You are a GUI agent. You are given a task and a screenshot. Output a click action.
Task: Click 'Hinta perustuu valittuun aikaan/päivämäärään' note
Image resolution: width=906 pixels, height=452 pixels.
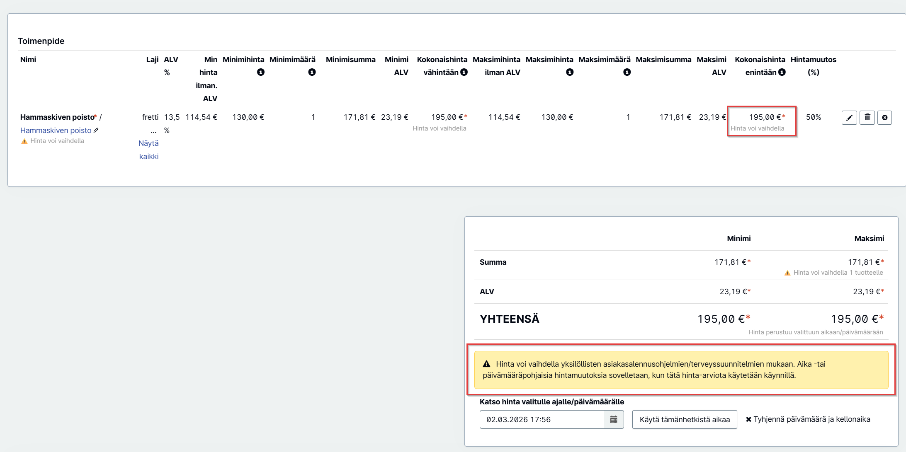tap(816, 332)
